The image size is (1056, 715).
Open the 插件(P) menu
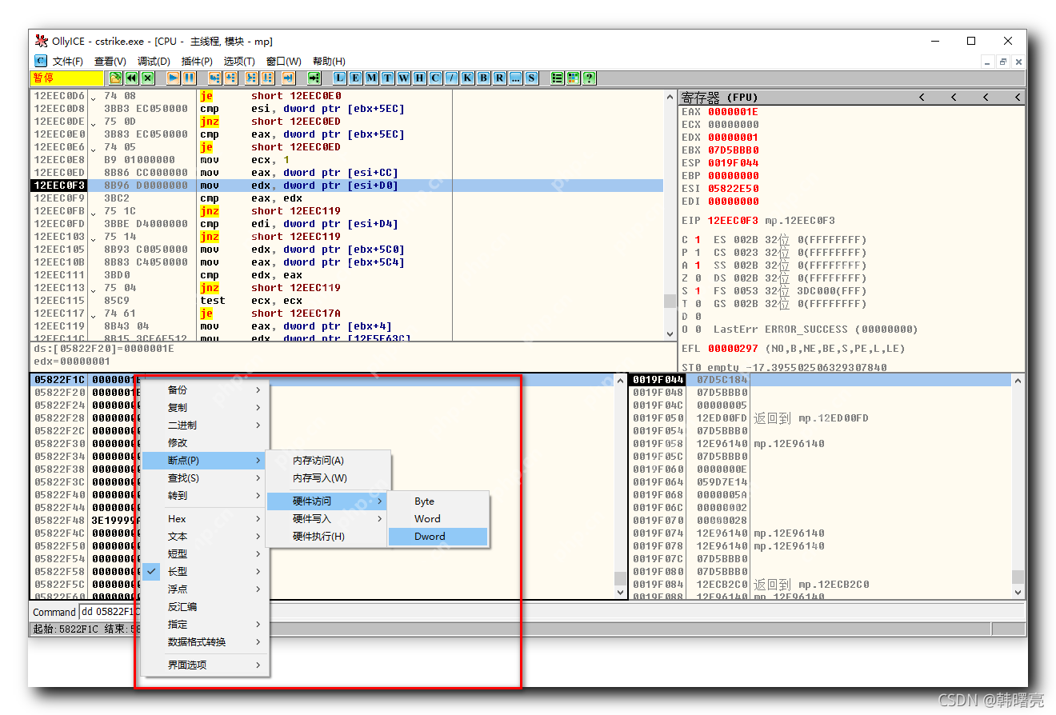pos(198,61)
